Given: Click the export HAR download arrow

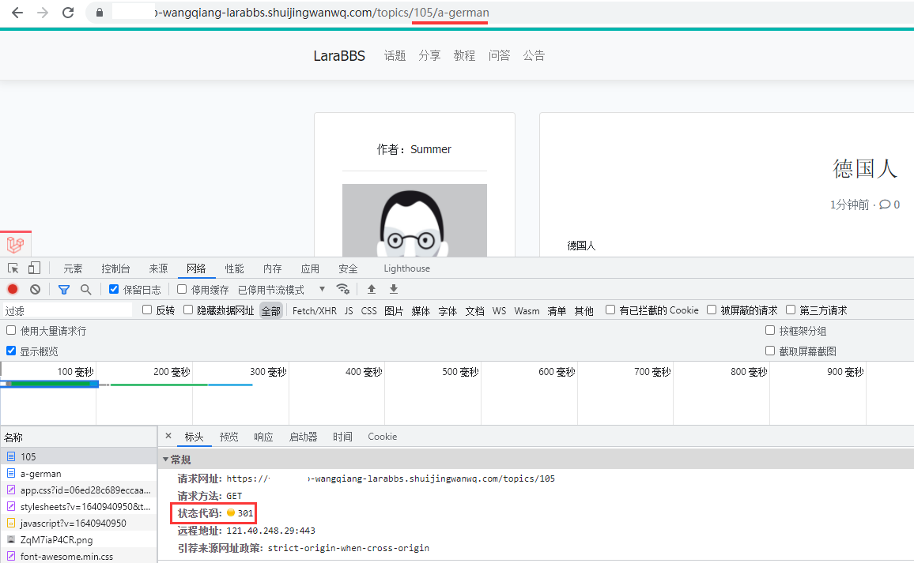Looking at the screenshot, I should [x=394, y=290].
